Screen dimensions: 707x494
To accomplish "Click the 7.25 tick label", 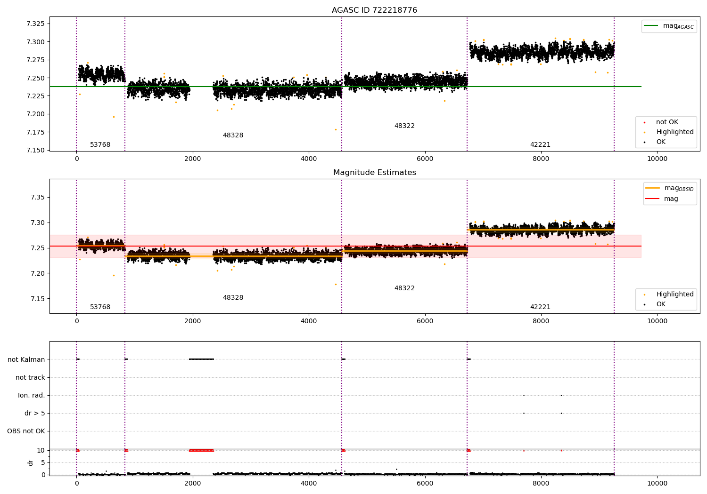I will [x=38, y=248].
